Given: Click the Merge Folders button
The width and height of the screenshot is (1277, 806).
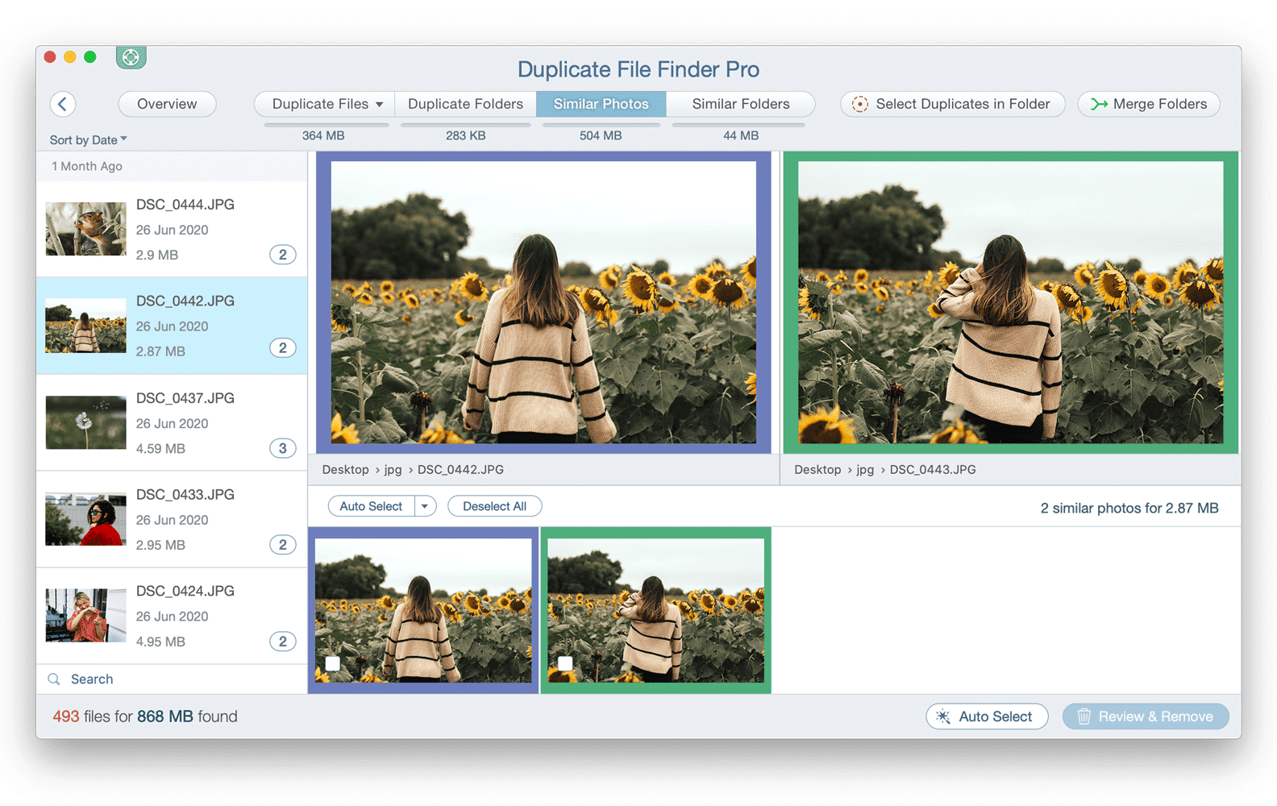Looking at the screenshot, I should pos(1149,104).
